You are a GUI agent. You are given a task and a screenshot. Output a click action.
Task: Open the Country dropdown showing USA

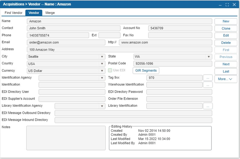tap(66, 63)
